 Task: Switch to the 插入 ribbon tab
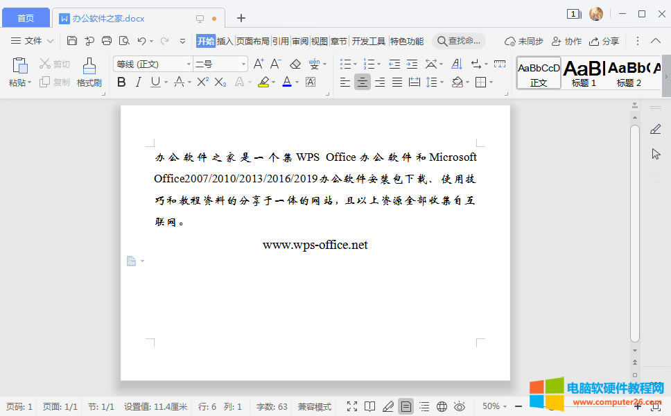click(x=227, y=41)
